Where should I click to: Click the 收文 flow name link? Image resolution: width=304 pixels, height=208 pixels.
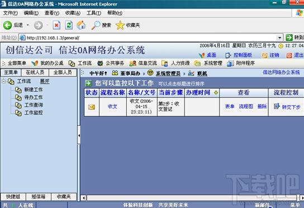pyautogui.click(x=112, y=107)
